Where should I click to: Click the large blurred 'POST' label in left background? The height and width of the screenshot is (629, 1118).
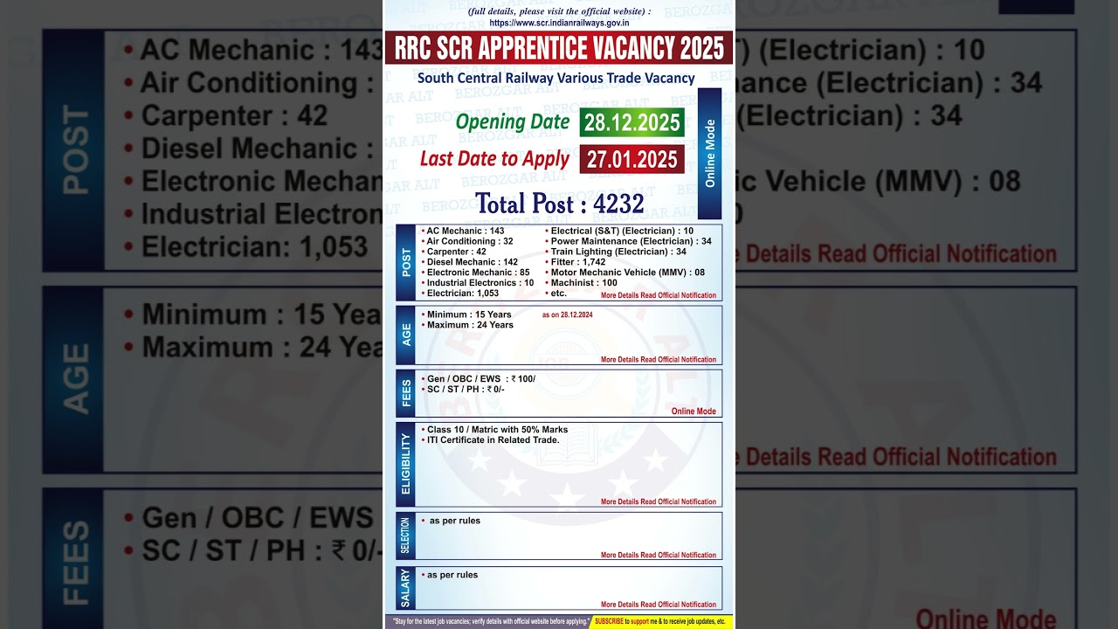tap(75, 150)
